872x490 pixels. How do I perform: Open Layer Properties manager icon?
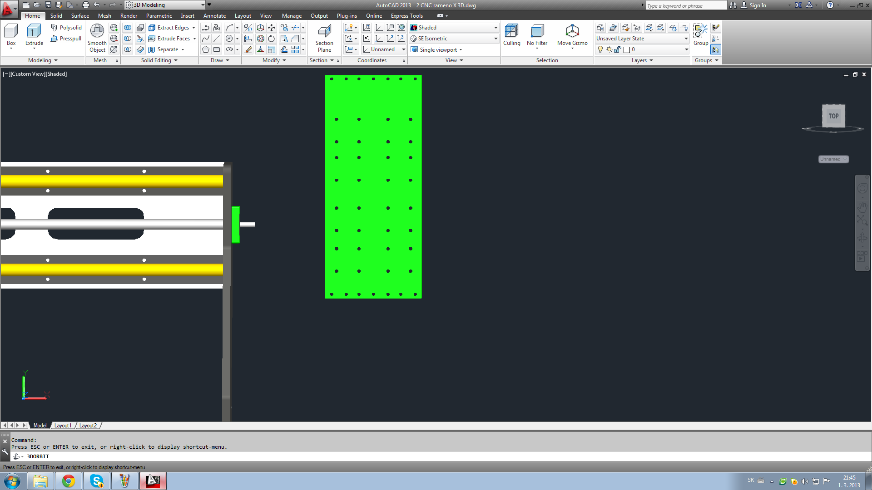[600, 28]
